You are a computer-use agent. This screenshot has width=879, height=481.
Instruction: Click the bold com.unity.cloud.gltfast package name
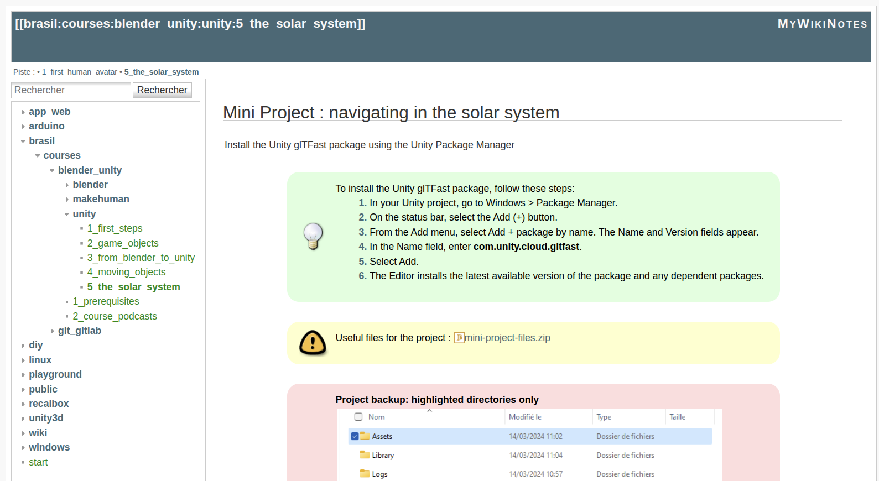coord(526,247)
